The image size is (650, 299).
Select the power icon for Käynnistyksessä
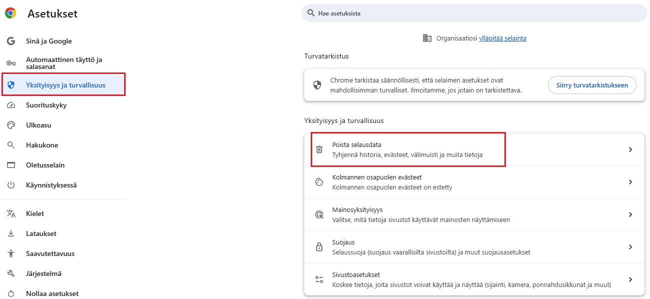pos(11,184)
